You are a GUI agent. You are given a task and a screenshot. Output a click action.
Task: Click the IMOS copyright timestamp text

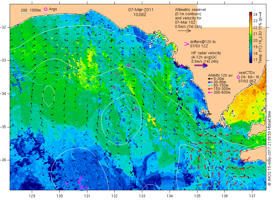click(269, 148)
